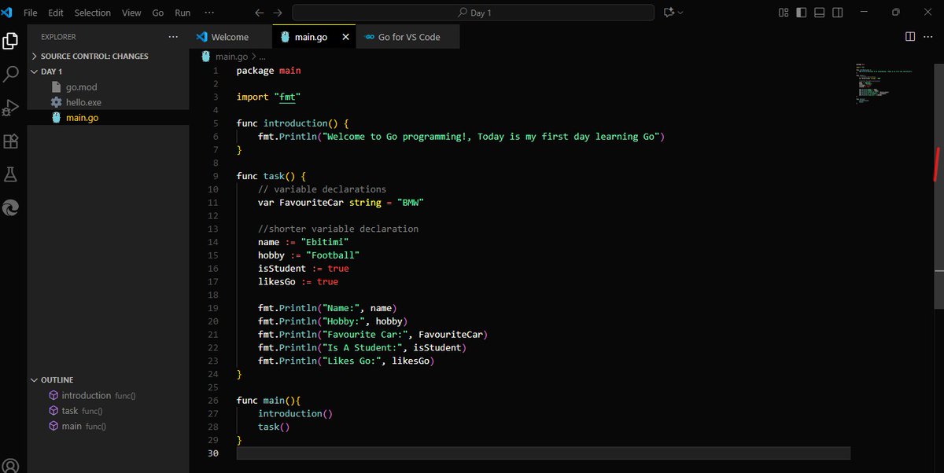Click the Go Back navigation arrow
Screen dimensions: 944x473
coord(259,12)
